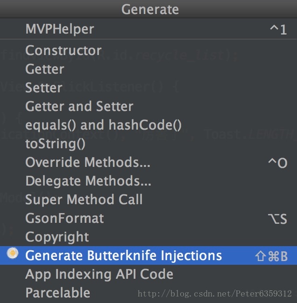Click the ⌥S shortcut next to GsonFormat
297x303 pixels.
(x=277, y=219)
